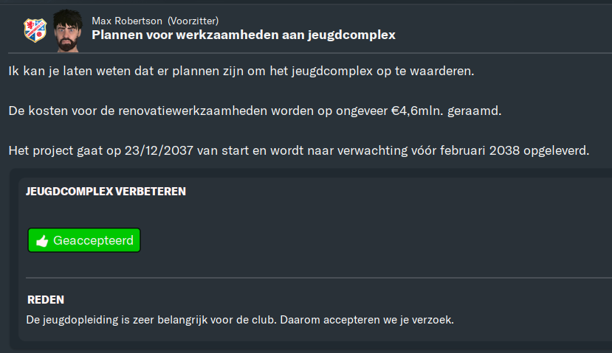Click the REDEN heading
Viewport: 612px width, 353px height.
(x=46, y=300)
